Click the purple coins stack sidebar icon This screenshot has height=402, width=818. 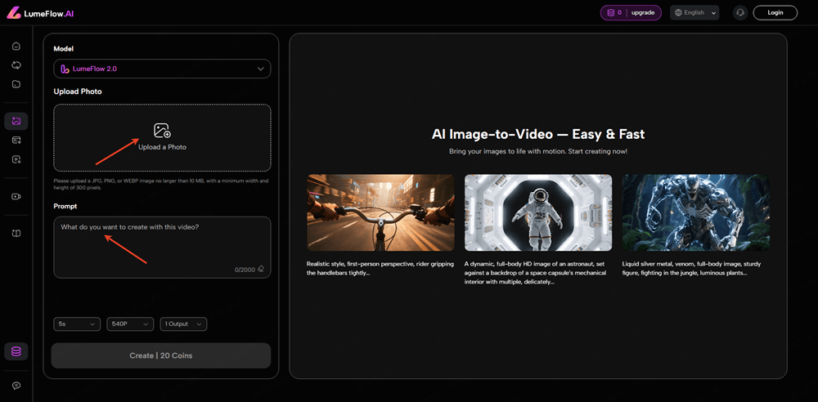(16, 351)
